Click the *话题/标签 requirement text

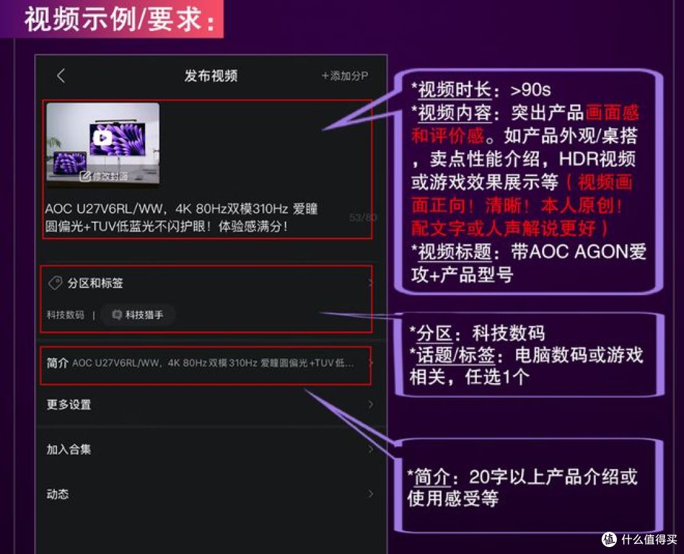tap(526, 366)
